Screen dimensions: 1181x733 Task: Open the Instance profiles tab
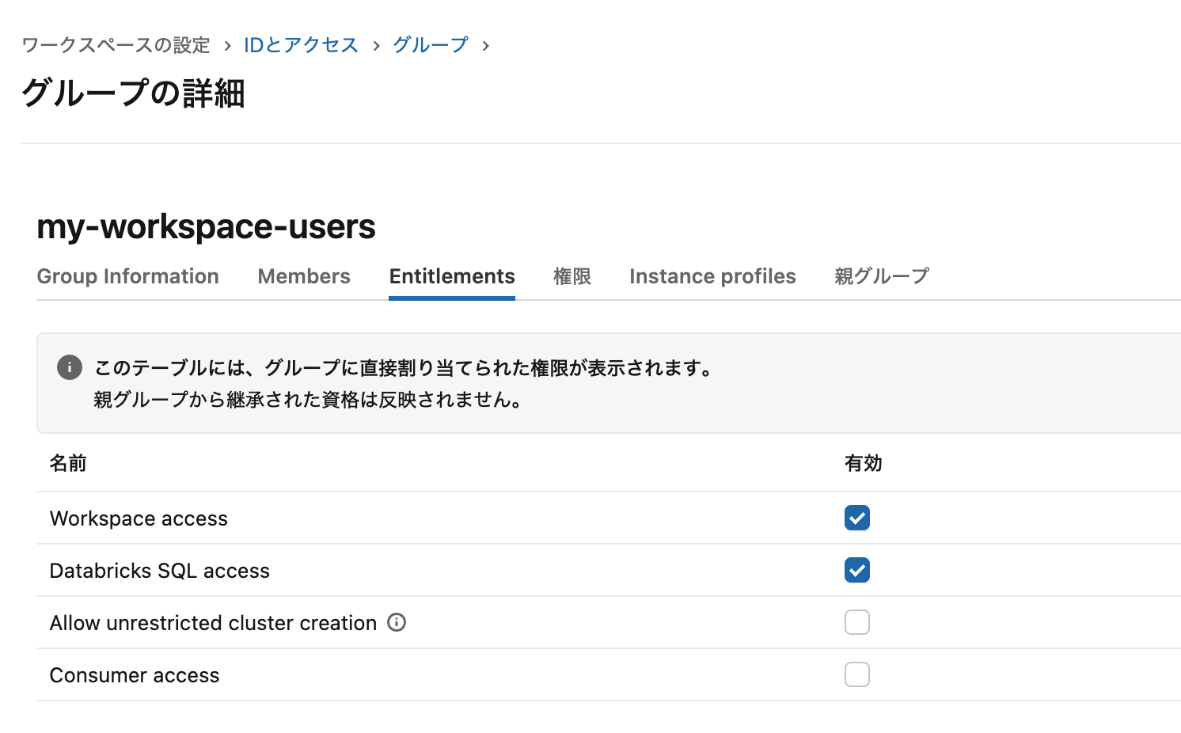(x=712, y=276)
